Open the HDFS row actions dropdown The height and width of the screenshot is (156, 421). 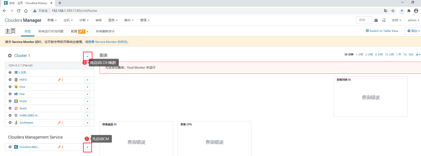point(87,80)
